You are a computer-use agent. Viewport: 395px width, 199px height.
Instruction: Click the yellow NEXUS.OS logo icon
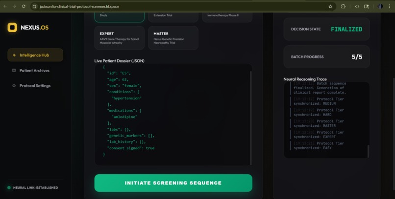click(12, 28)
